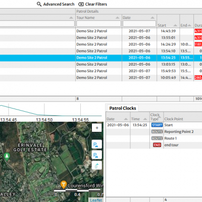Click the Clear Filters icon
202x202 pixels.
pyautogui.click(x=81, y=4)
